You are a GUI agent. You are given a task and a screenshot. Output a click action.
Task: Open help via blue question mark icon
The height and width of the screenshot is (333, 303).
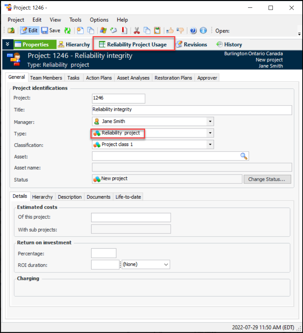coord(193,30)
